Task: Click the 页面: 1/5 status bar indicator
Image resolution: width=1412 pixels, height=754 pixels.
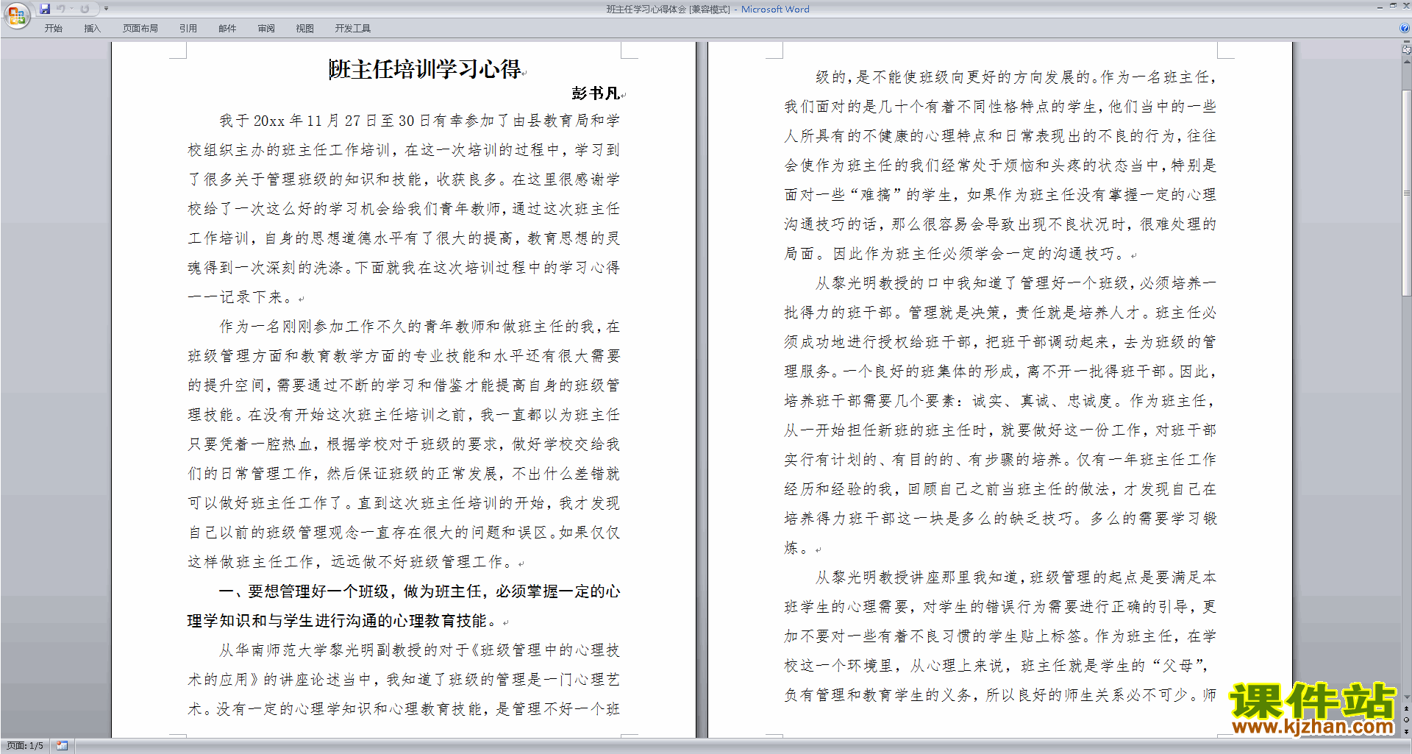Action: [25, 746]
